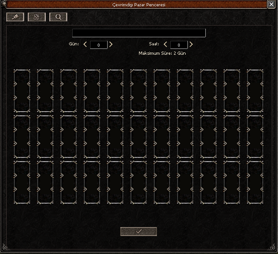Select last slot in the bottom row
This screenshot has height=254, width=278.
pos(255,182)
